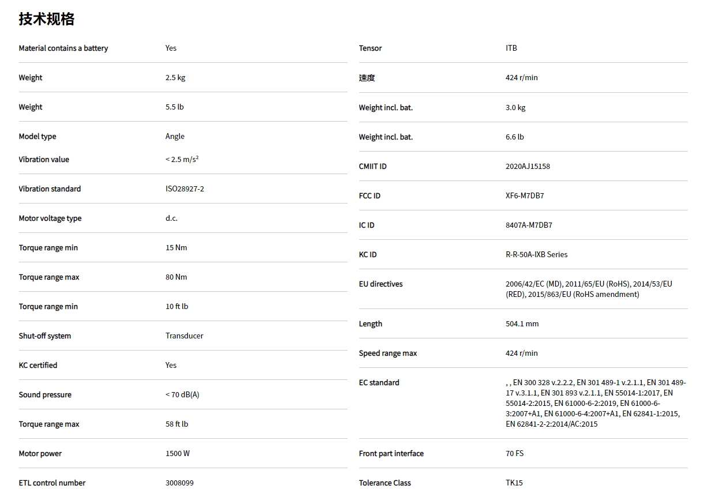This screenshot has height=497, width=704.
Task: Click the "Model type" row label
Action: click(x=37, y=137)
